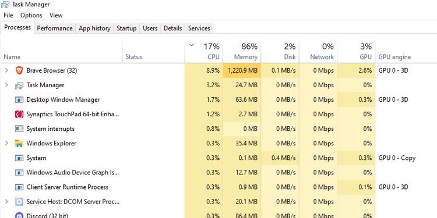Screen dimensions: 437x218
Task: Click the Service Host gear icon
Action: [x=19, y=202]
